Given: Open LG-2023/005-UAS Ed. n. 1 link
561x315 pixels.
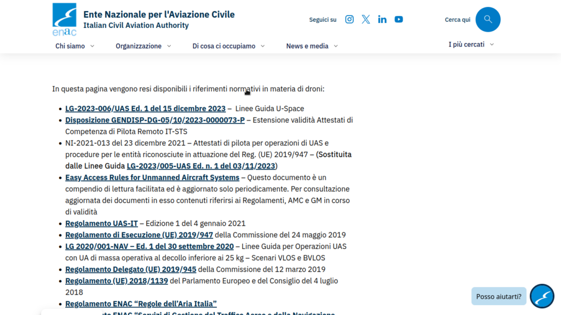Looking at the screenshot, I should [201, 166].
